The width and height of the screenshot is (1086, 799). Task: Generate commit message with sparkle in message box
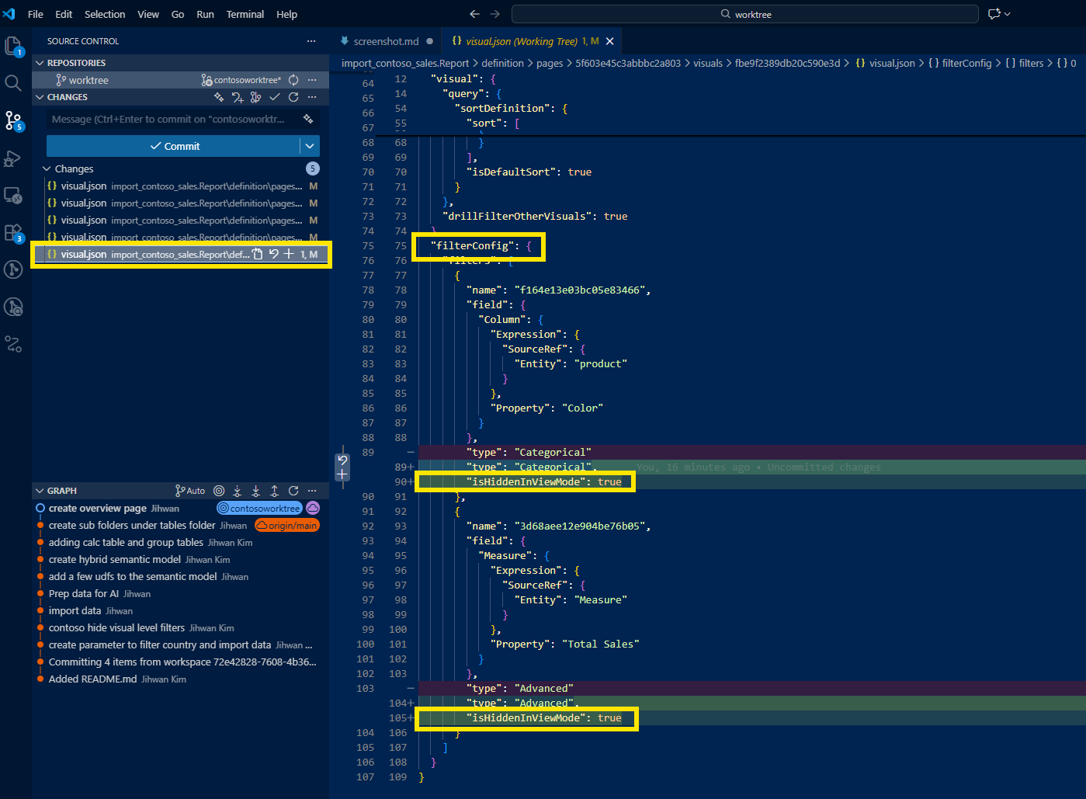click(x=308, y=119)
